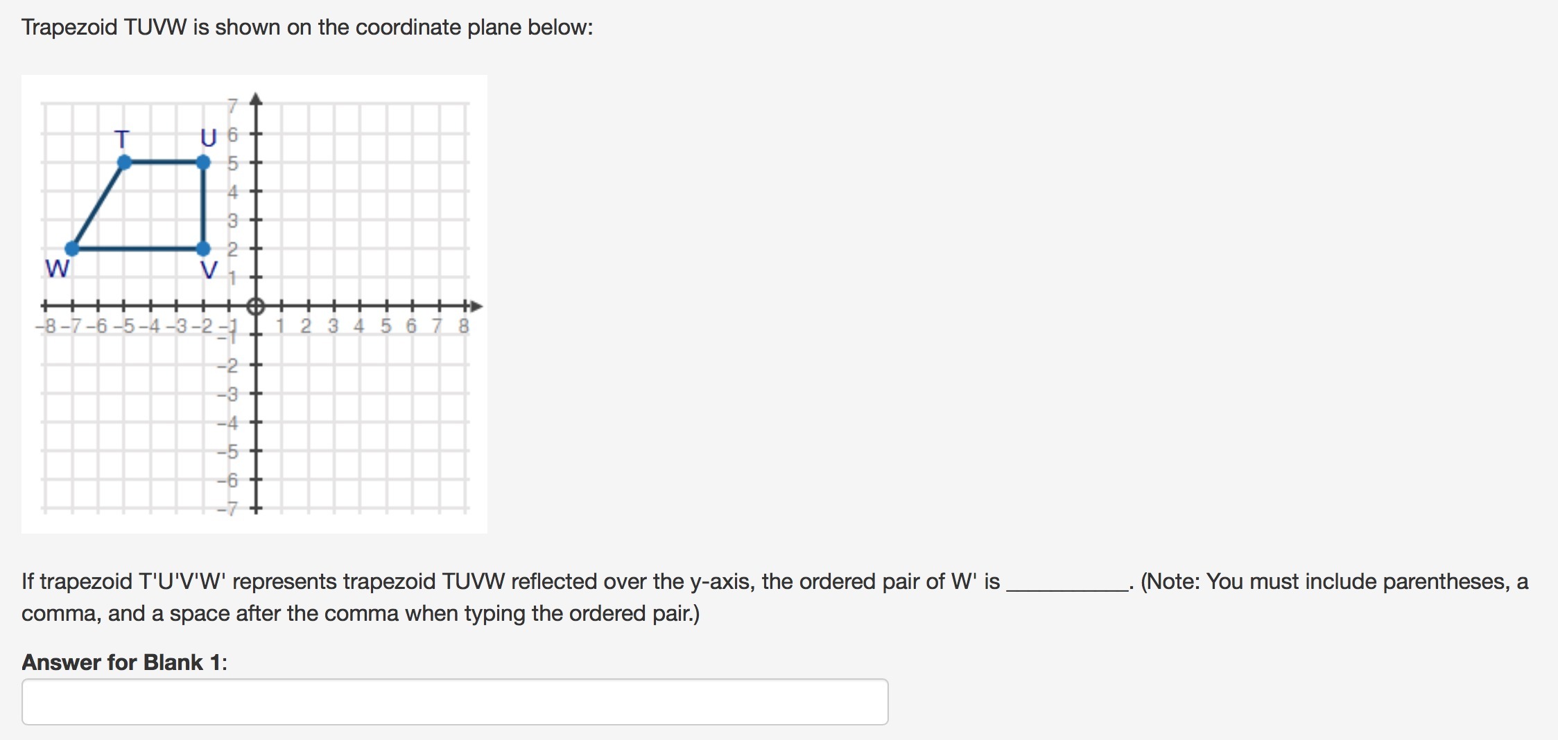The height and width of the screenshot is (740, 1558).
Task: Click vertex point T on the trapezoid
Action: coord(125,162)
